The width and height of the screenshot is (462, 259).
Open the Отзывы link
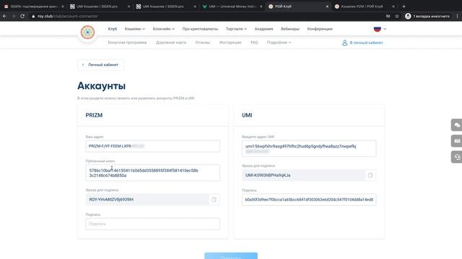[203, 42]
